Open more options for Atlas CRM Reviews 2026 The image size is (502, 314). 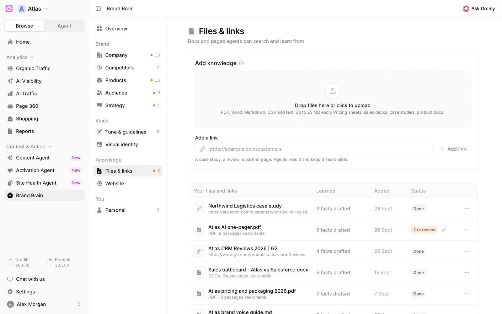(x=467, y=251)
